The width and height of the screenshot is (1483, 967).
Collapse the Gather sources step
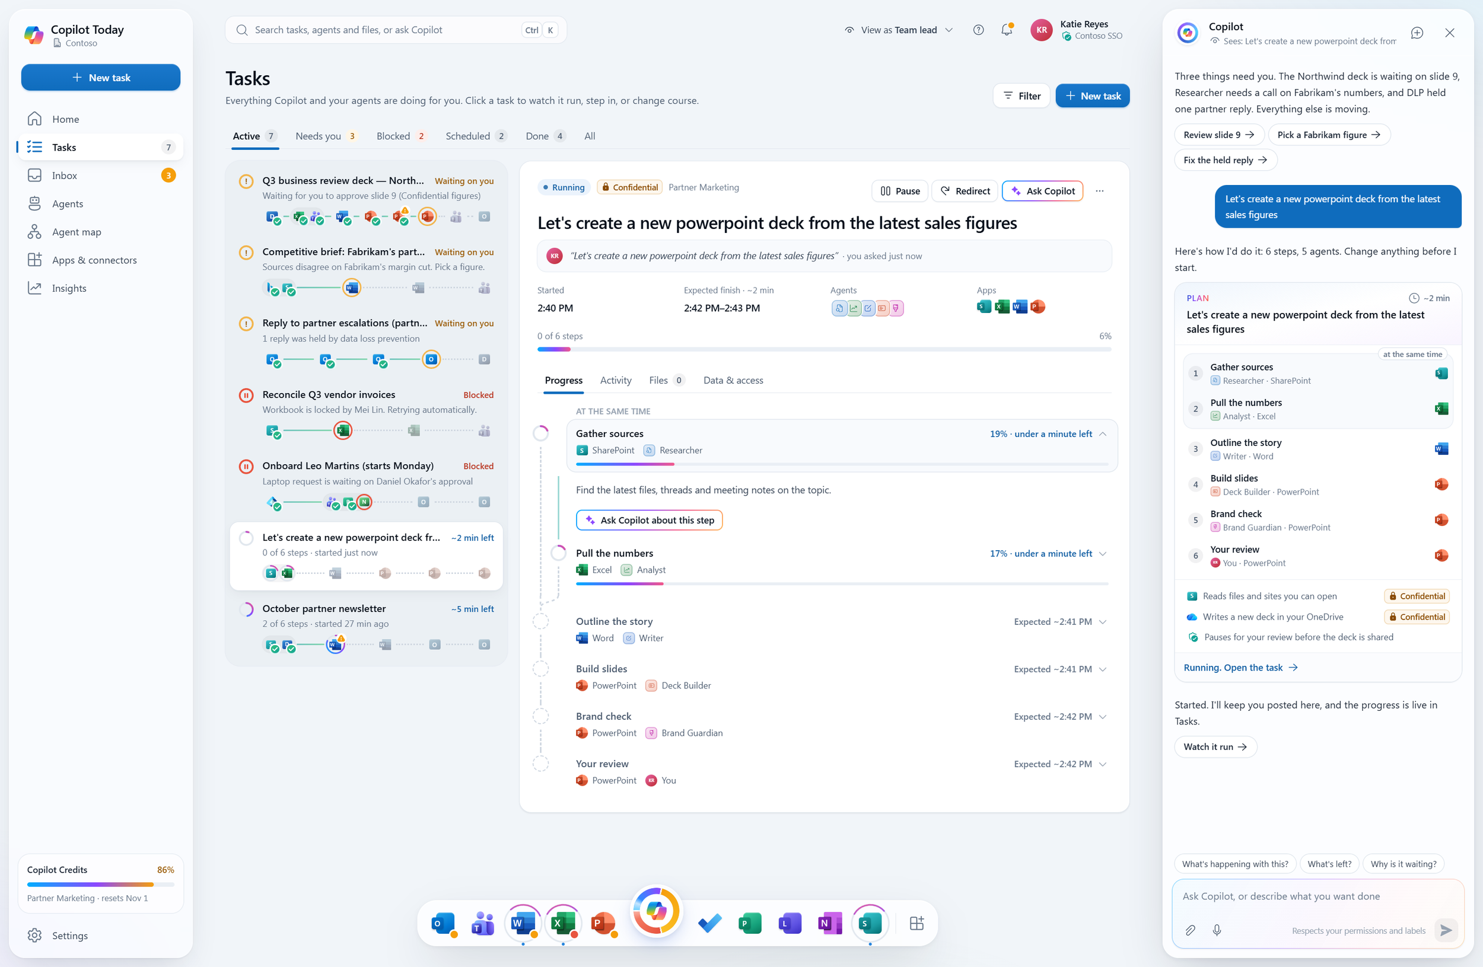(1103, 434)
